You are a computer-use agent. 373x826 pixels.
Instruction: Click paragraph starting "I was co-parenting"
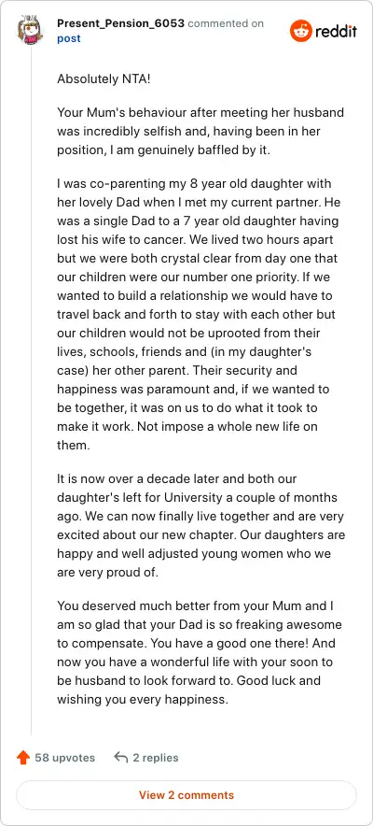[200, 315]
